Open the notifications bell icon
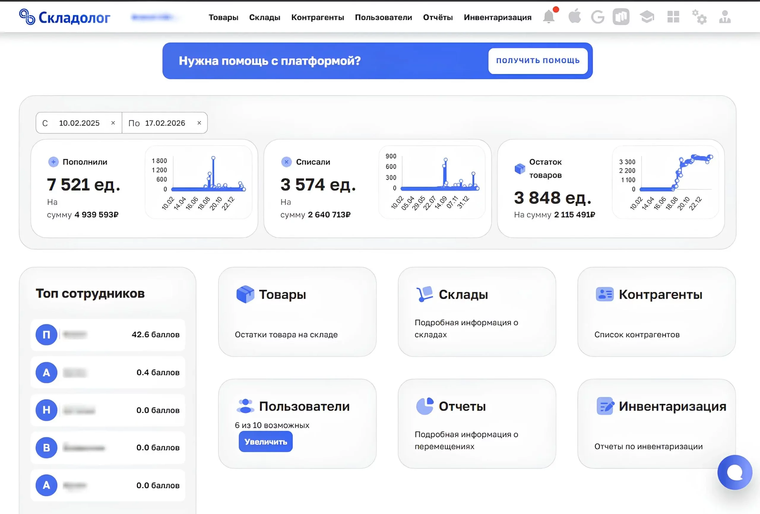760x514 pixels. coord(549,17)
